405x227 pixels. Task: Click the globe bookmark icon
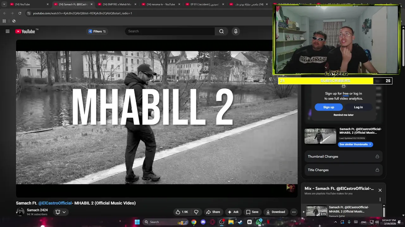14,21
